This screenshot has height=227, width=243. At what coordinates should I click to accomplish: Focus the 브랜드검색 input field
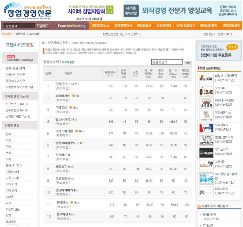pyautogui.click(x=167, y=62)
